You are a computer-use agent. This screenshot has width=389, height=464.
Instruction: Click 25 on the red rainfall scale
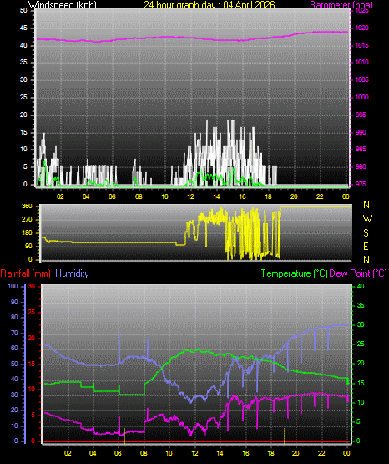(x=32, y=312)
